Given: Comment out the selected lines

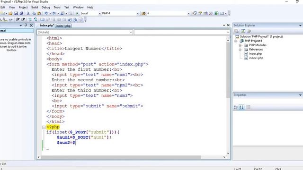Looking at the screenshot, I should tap(30, 19).
